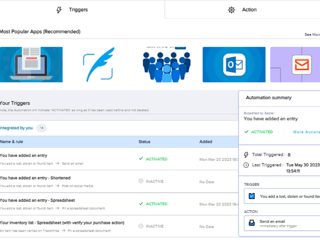Open the See More apps link
Screen dimensions: 320x240
click(x=312, y=35)
